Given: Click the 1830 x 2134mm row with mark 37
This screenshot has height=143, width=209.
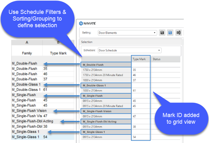Looking at the screenshot, I should (131, 80).
